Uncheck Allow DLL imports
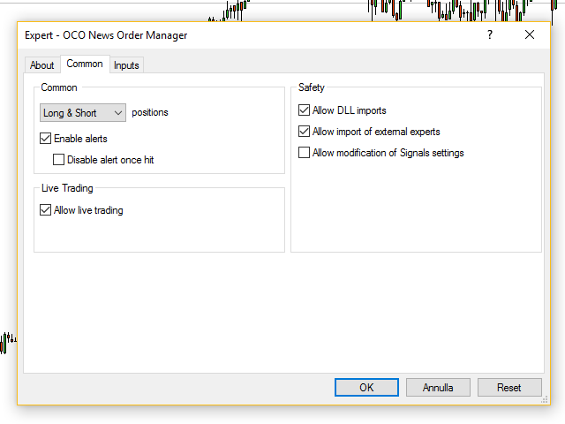This screenshot has width=565, height=424. click(x=304, y=110)
